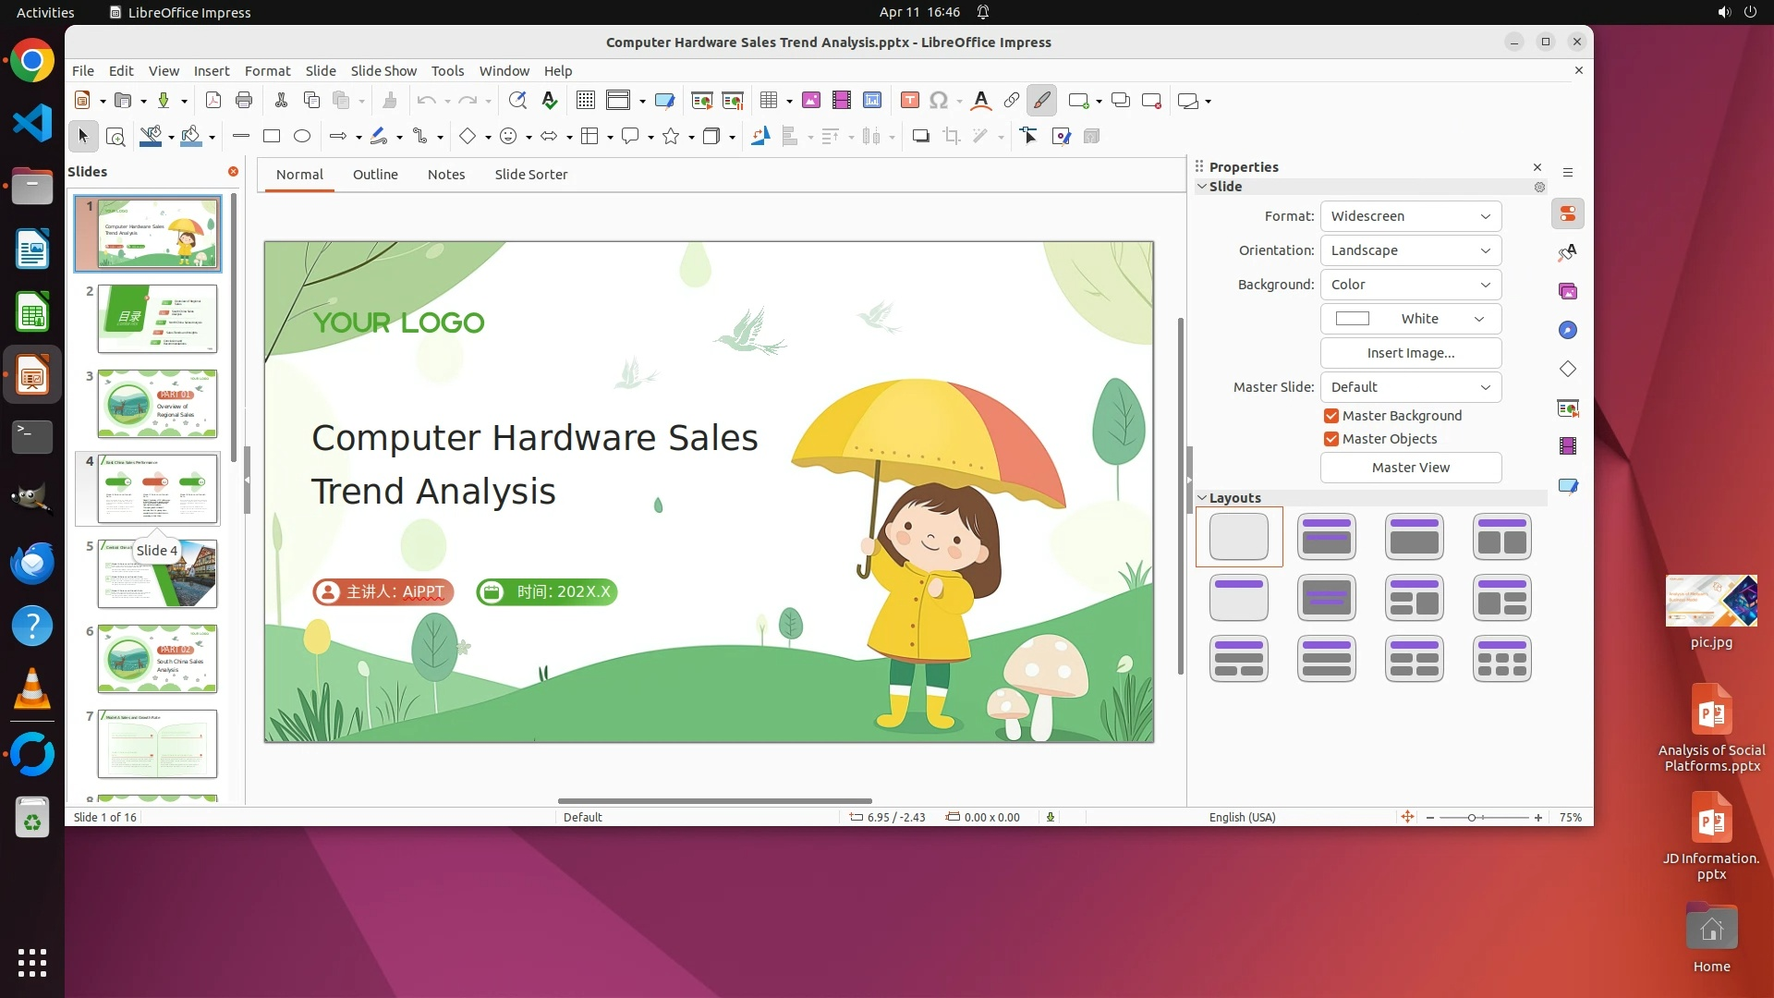Screen dimensions: 1774x998
Task: Open the Master Slide dropdown
Action: click(x=1410, y=387)
